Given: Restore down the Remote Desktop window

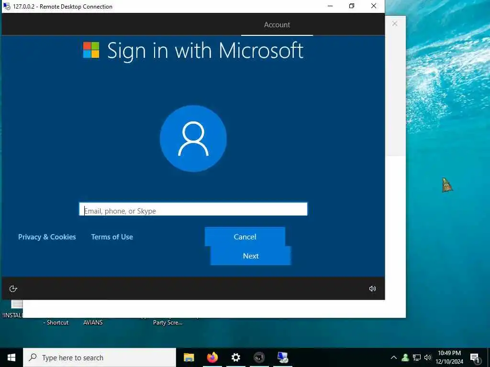Looking at the screenshot, I should pos(352,6).
